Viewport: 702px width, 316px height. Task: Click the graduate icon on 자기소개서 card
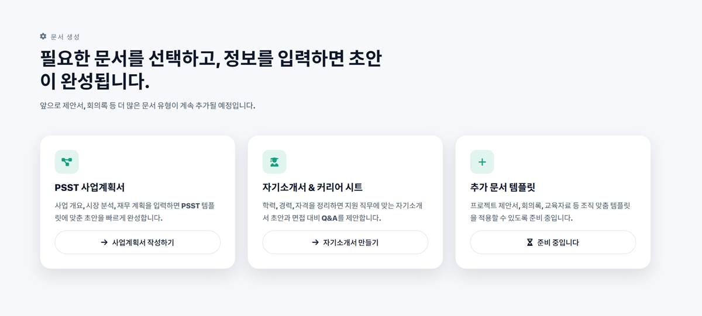point(274,162)
